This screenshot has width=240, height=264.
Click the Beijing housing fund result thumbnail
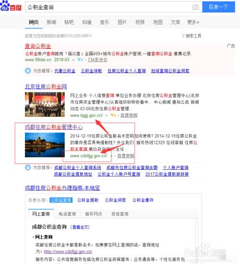coord(45,104)
